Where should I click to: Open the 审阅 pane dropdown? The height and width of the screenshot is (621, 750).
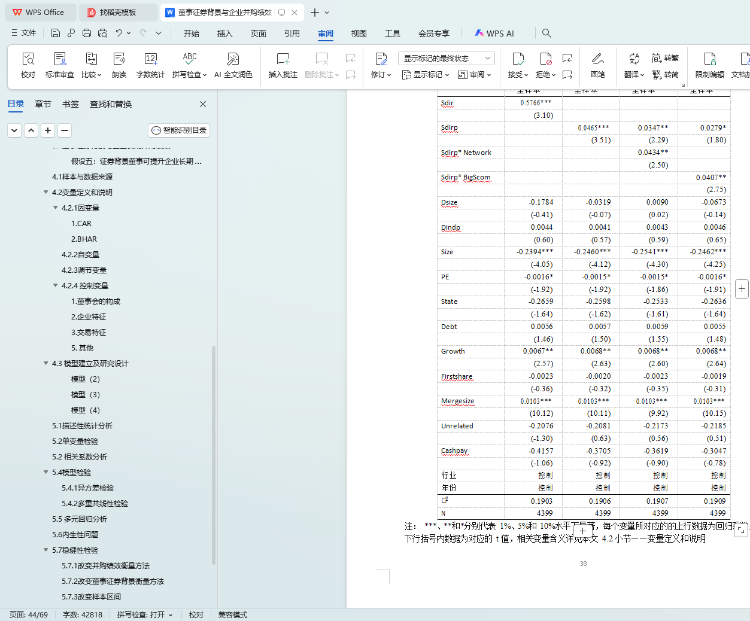click(x=474, y=75)
